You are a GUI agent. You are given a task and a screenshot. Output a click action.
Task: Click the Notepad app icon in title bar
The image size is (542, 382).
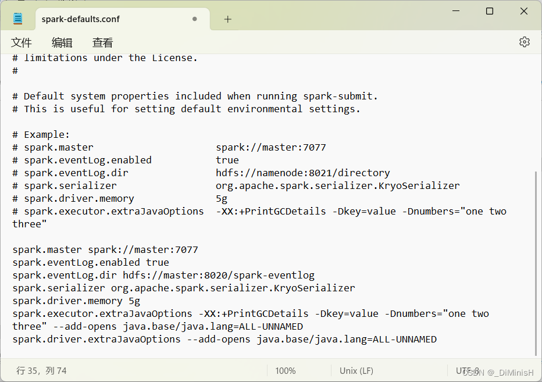(x=17, y=19)
